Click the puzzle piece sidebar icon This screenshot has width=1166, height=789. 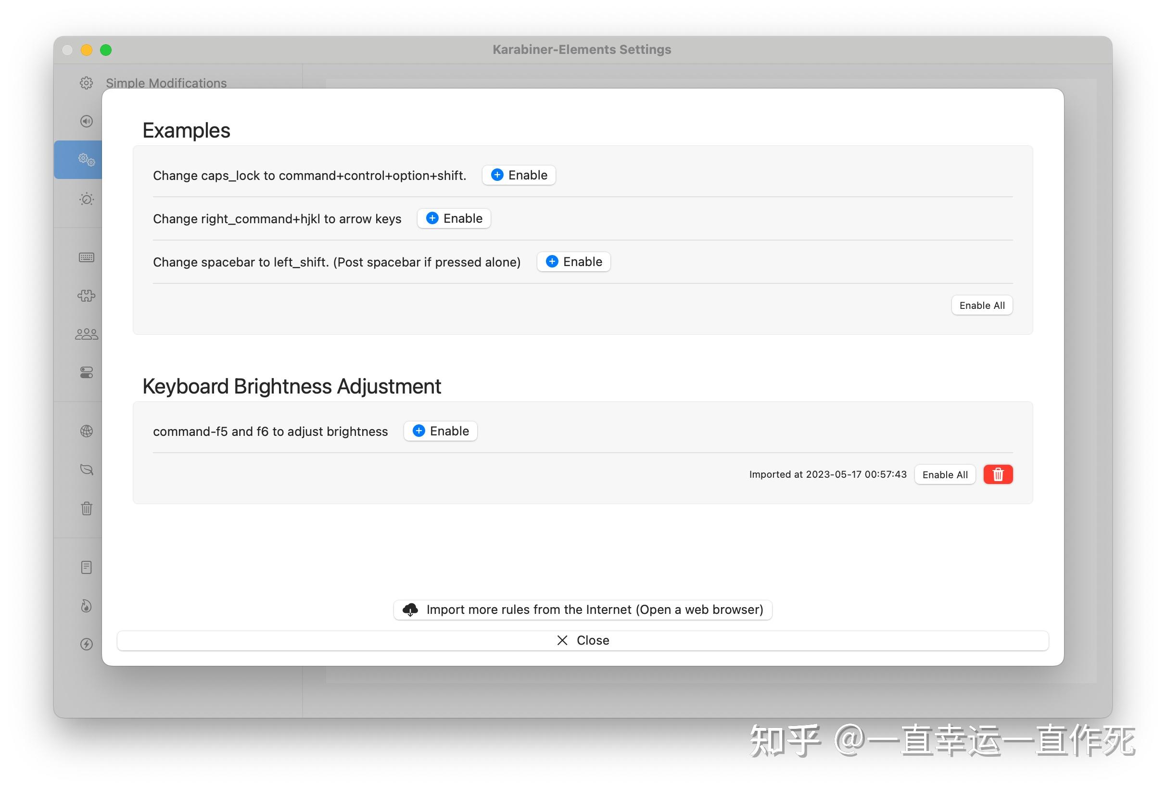(x=86, y=295)
